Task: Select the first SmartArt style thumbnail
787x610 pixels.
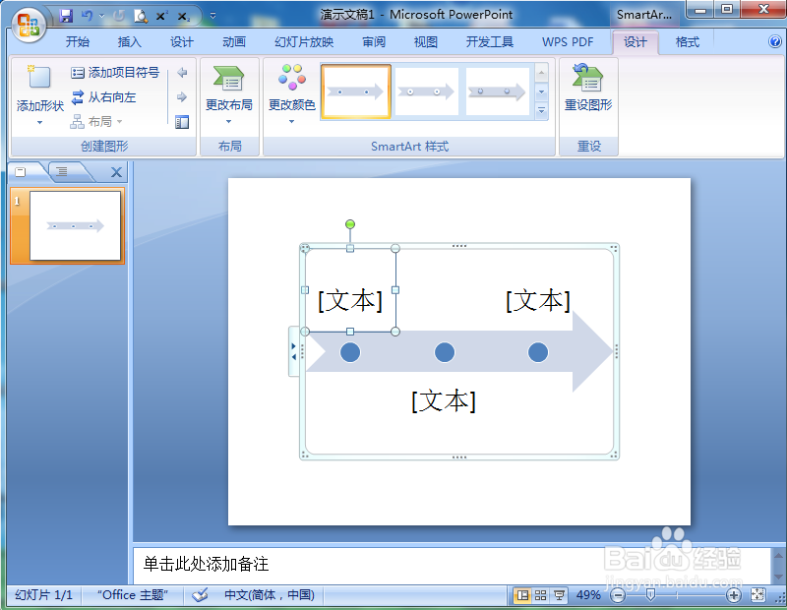Action: click(x=356, y=91)
